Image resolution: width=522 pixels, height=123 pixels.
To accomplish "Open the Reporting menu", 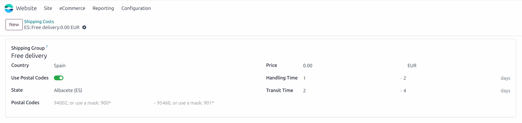I will click(103, 8).
